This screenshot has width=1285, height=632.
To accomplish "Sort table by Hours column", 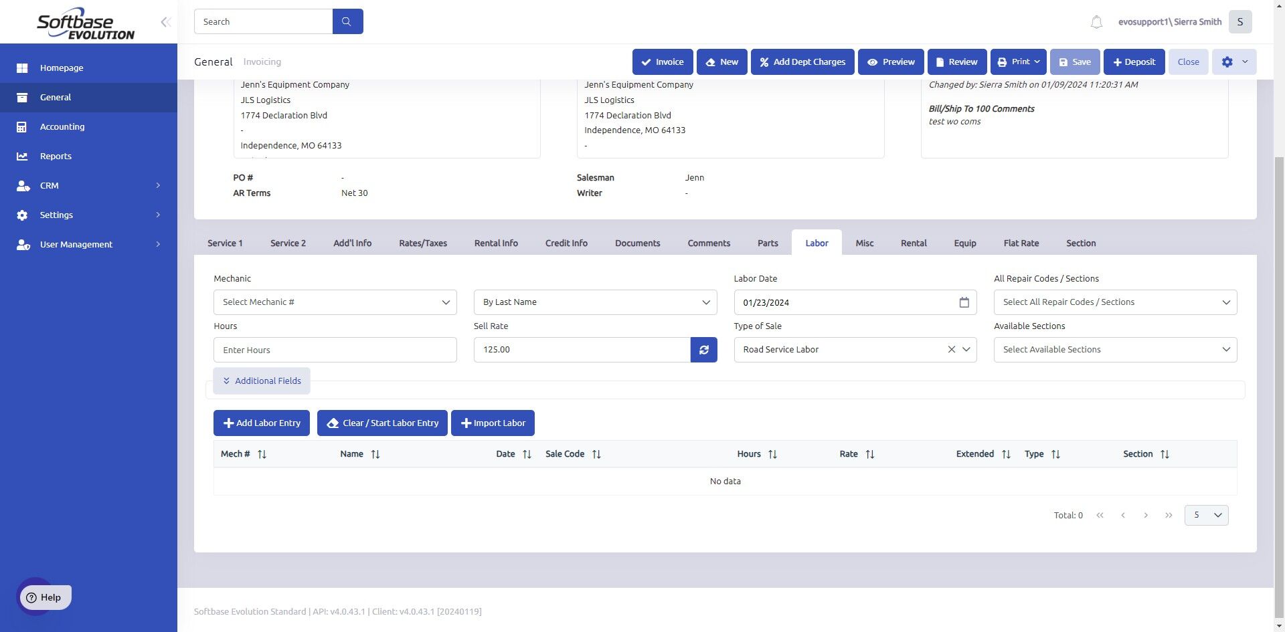I will coord(772,454).
